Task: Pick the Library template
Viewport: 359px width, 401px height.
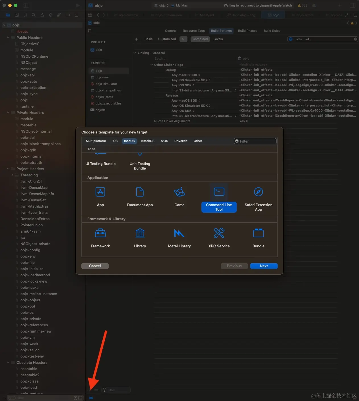Action: pos(140,238)
